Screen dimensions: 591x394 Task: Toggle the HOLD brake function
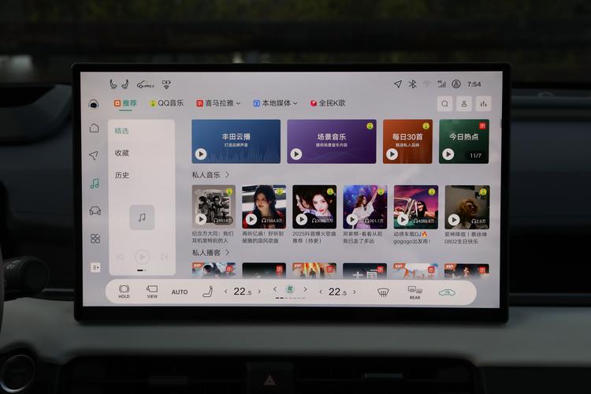[x=125, y=292]
